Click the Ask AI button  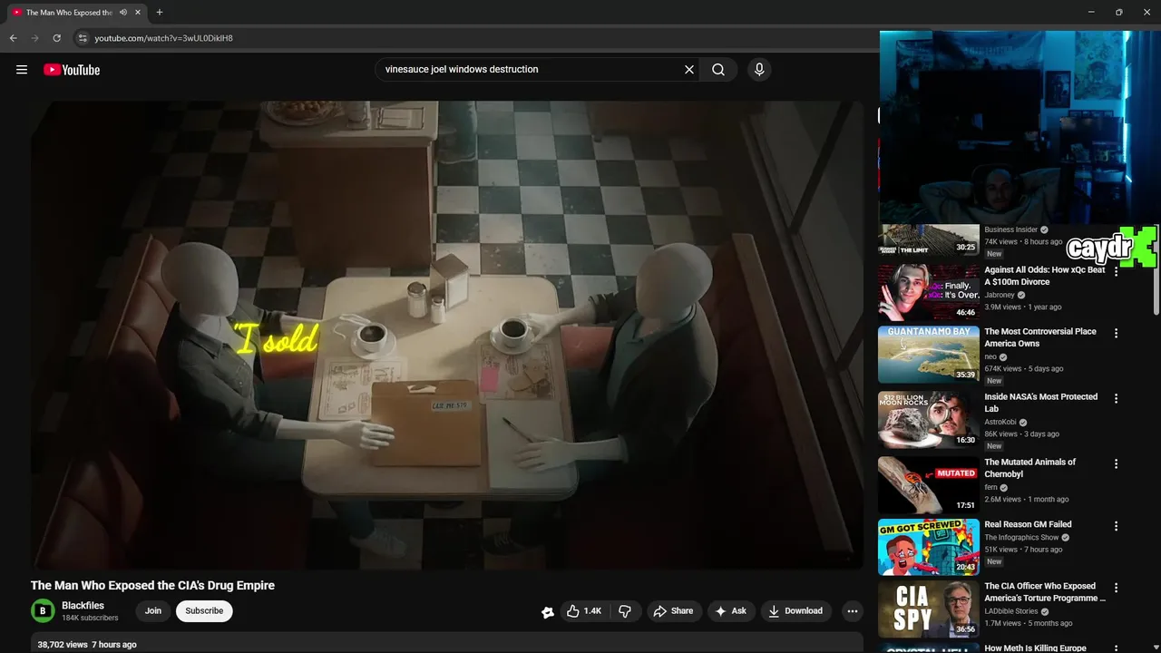(x=731, y=611)
